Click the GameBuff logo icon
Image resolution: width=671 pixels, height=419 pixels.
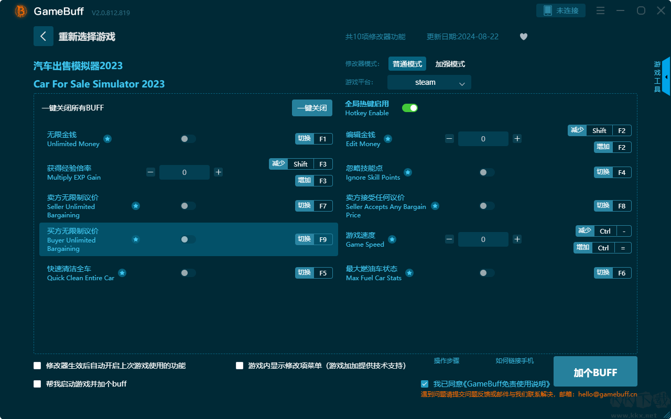21,11
